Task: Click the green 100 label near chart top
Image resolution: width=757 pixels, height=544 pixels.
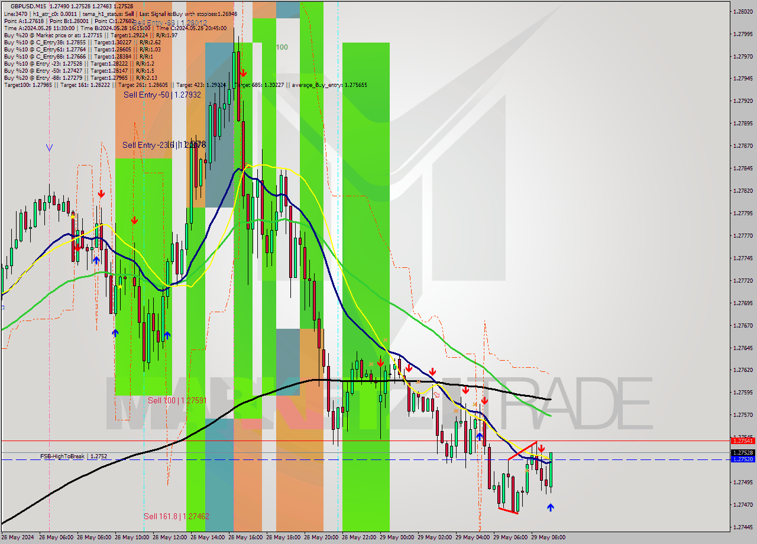Action: pos(282,47)
